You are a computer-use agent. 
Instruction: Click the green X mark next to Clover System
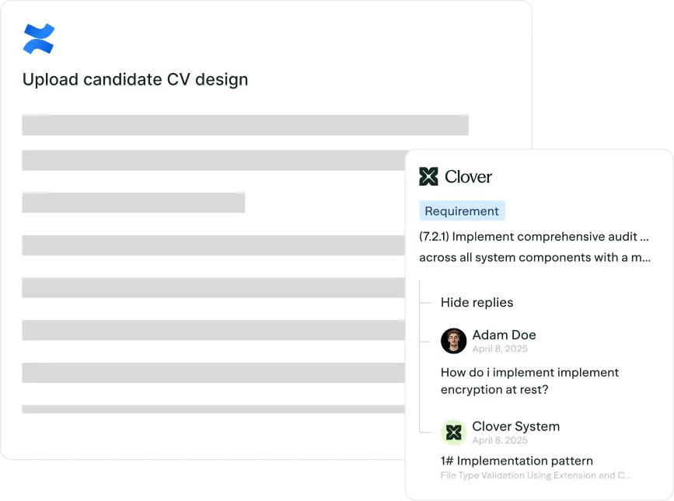click(453, 432)
